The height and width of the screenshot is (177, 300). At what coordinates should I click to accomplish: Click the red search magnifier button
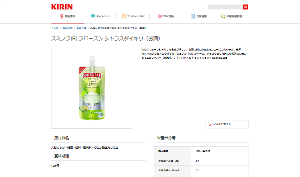click(x=246, y=7)
